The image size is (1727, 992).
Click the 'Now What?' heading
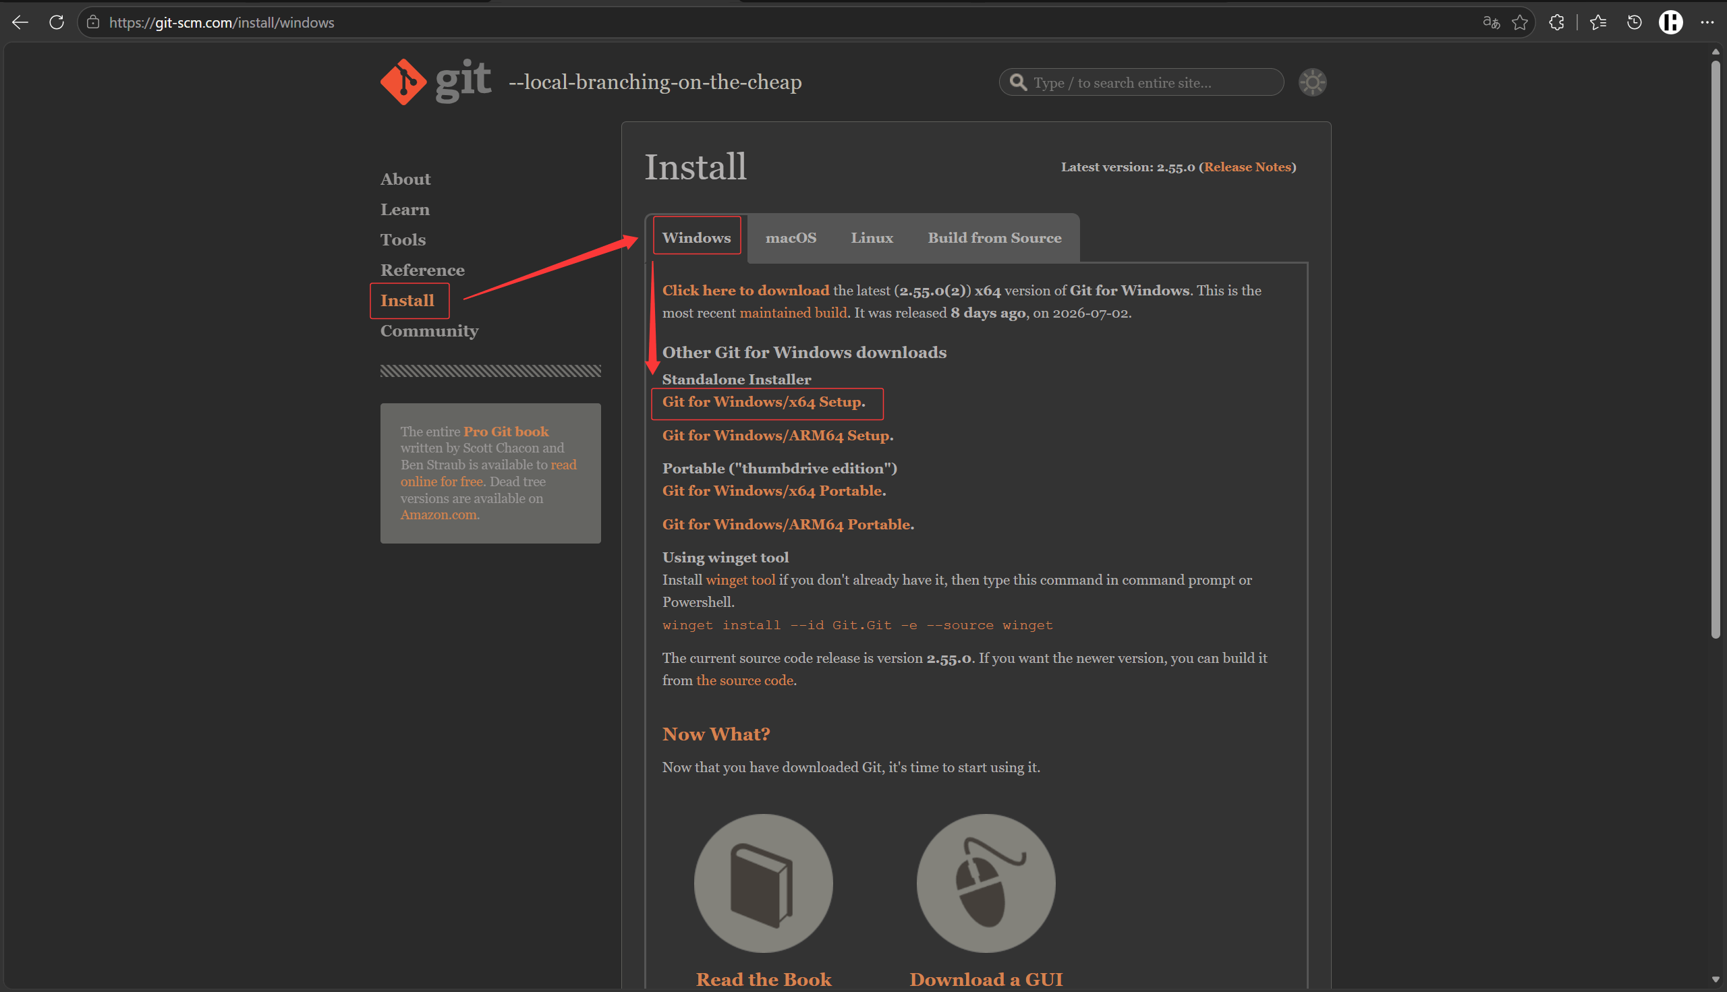pyautogui.click(x=716, y=734)
